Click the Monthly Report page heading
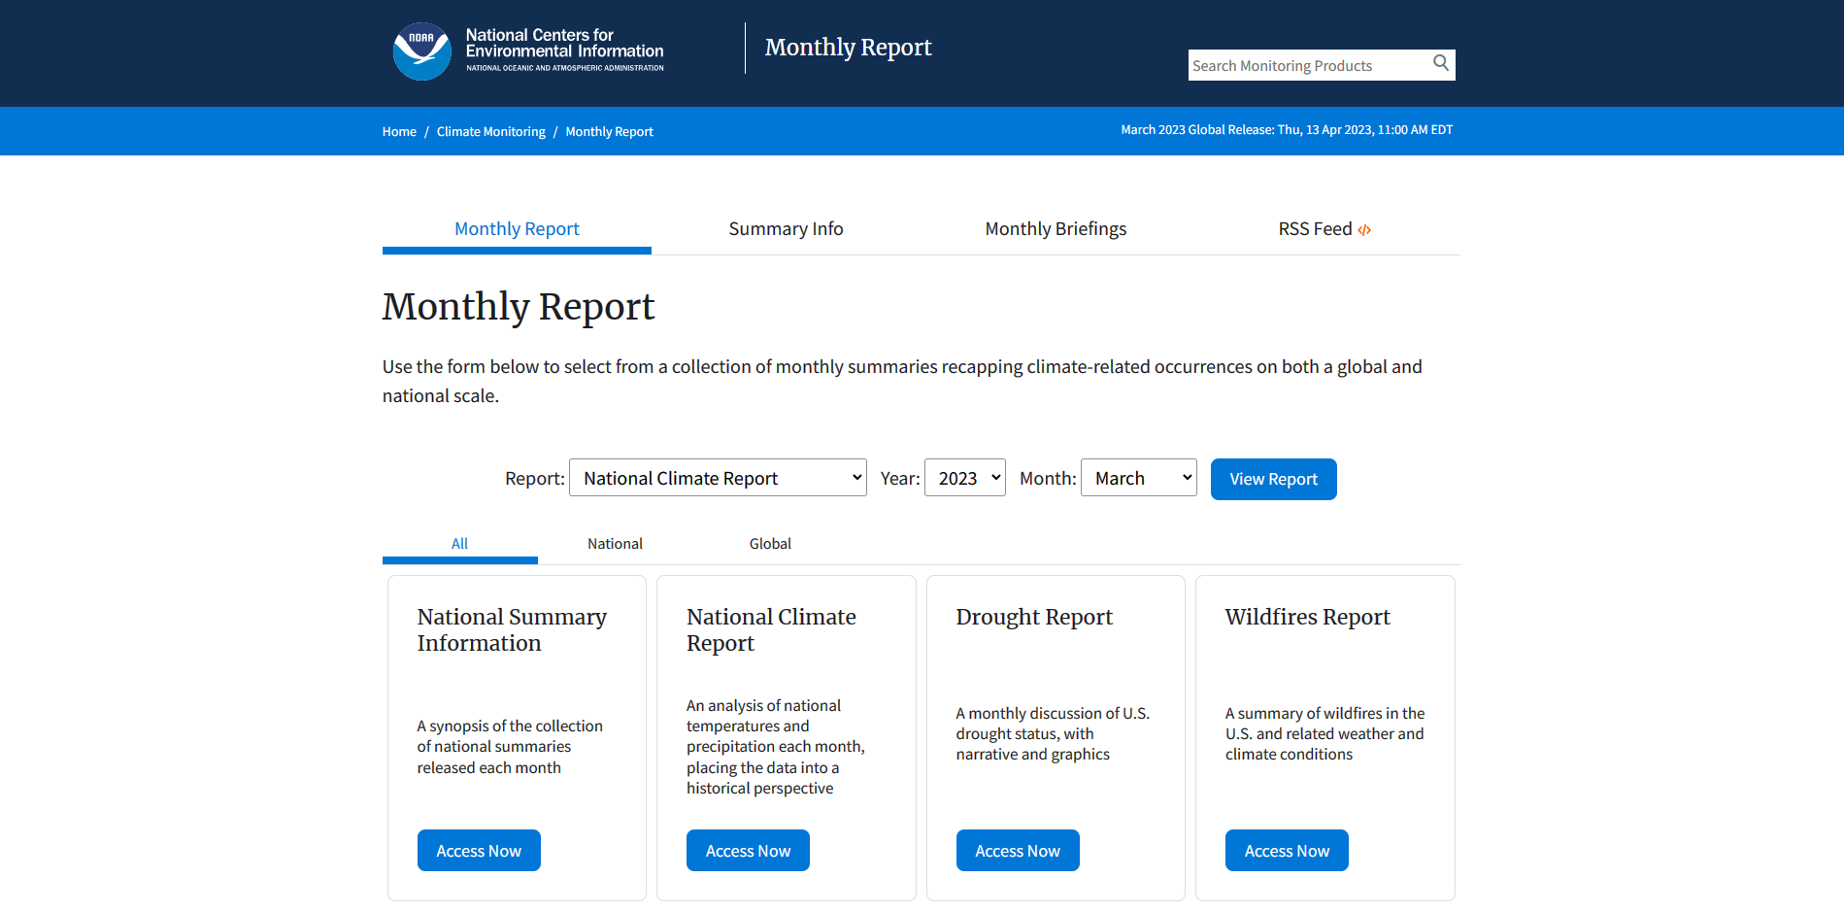This screenshot has height=912, width=1844. [x=519, y=307]
